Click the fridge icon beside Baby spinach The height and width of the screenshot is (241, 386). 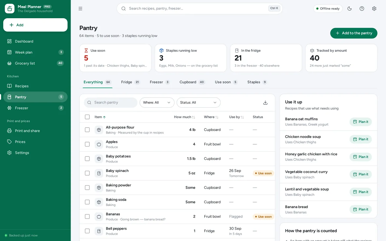click(x=99, y=173)
